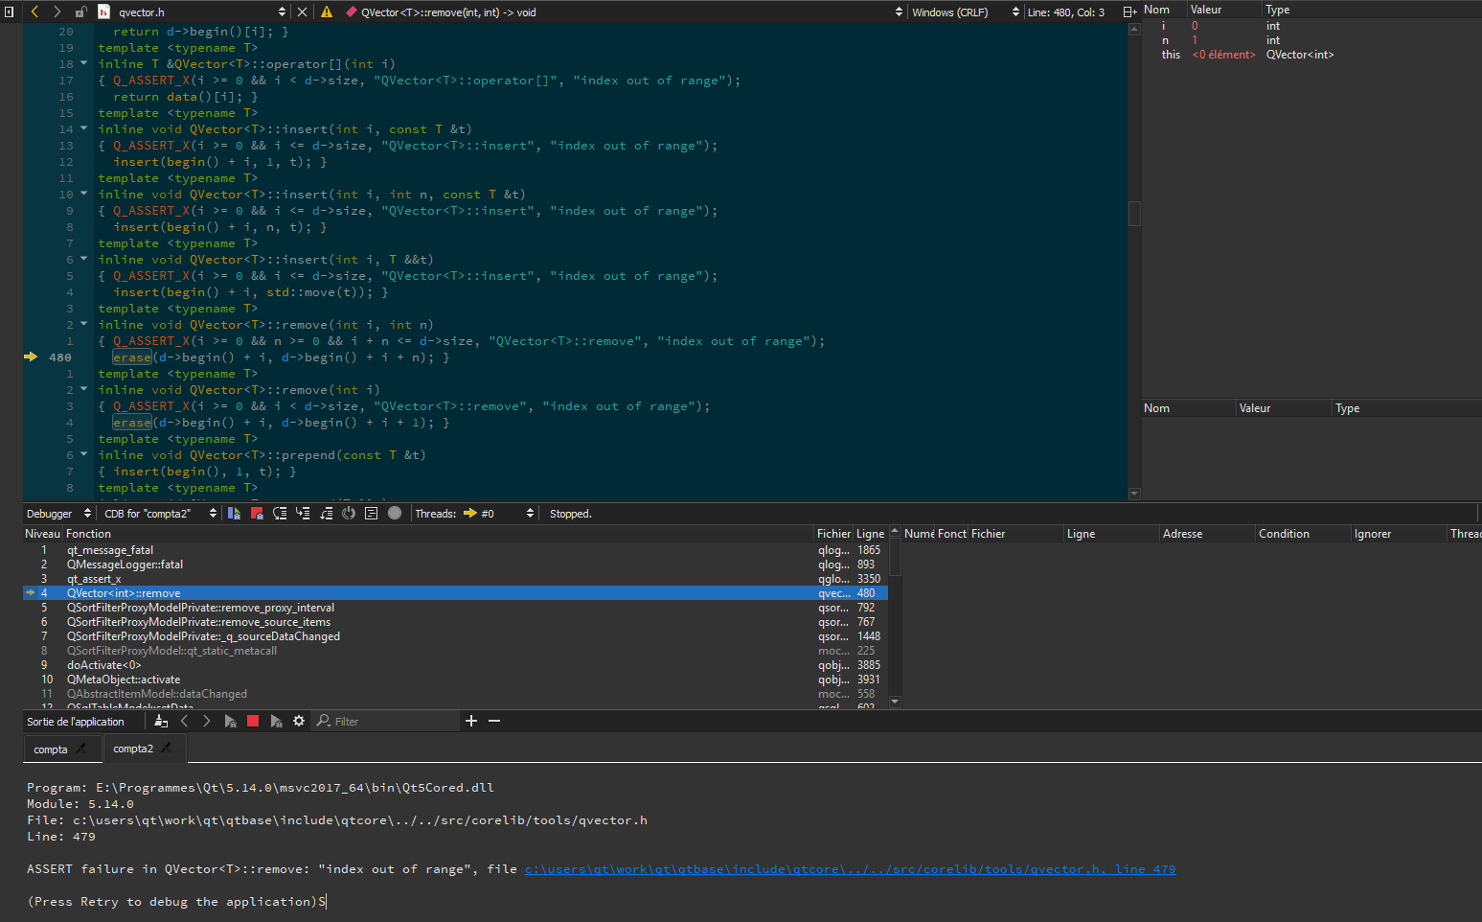
Task: Open application output settings gear
Action: [x=299, y=721]
